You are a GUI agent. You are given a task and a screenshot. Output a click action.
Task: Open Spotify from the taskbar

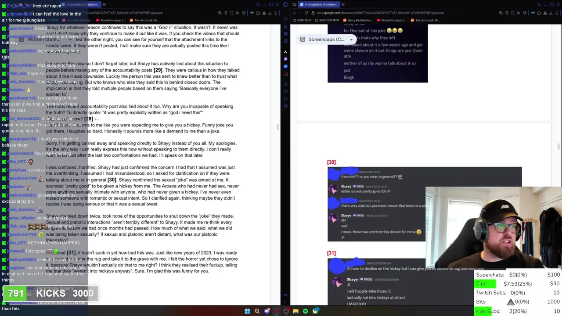[306, 311]
